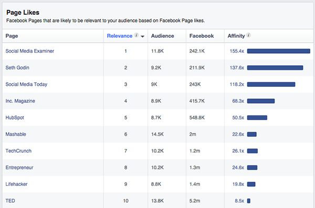Click the Relevance info icon
The height and width of the screenshot is (208, 315).
pos(136,35)
